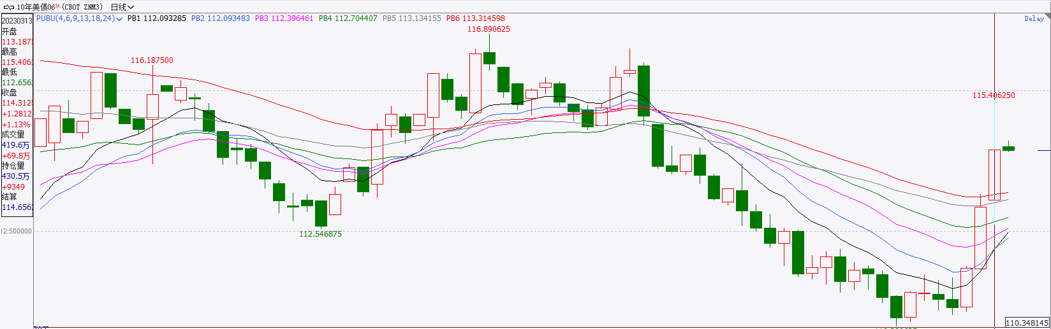Click the 116.187500 peak price label
This screenshot has height=329, width=1051.
tap(152, 60)
